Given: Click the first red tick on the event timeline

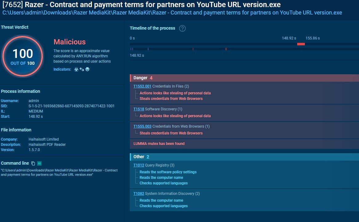Looking at the screenshot, I should pos(193,49).
